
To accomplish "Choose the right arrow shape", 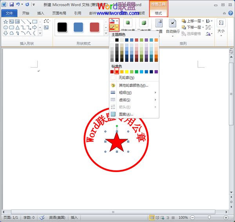I will pyautogui.click(x=34, y=27).
